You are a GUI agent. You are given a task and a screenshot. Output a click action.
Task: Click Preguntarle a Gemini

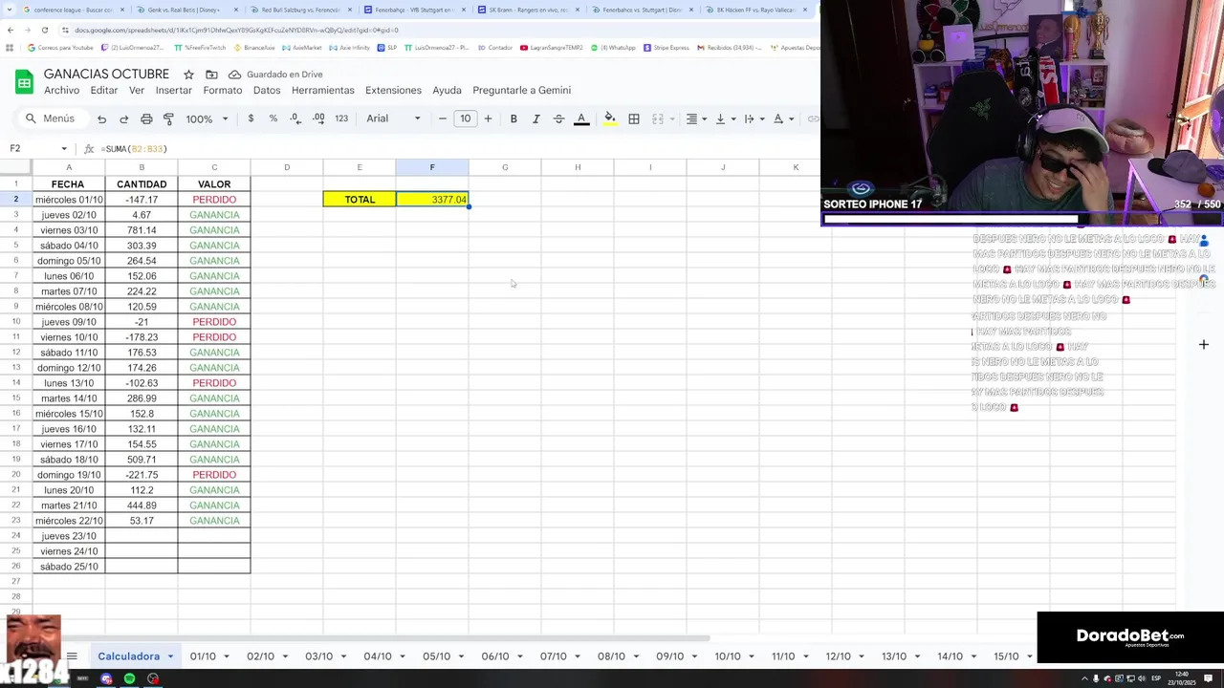point(521,90)
